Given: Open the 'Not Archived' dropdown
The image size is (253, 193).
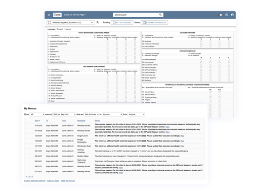Looking at the screenshot, I should tap(92, 114).
